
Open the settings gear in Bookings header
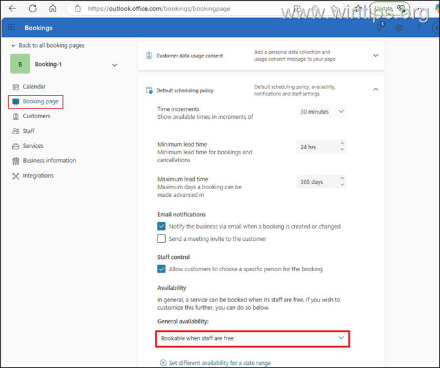(399, 28)
